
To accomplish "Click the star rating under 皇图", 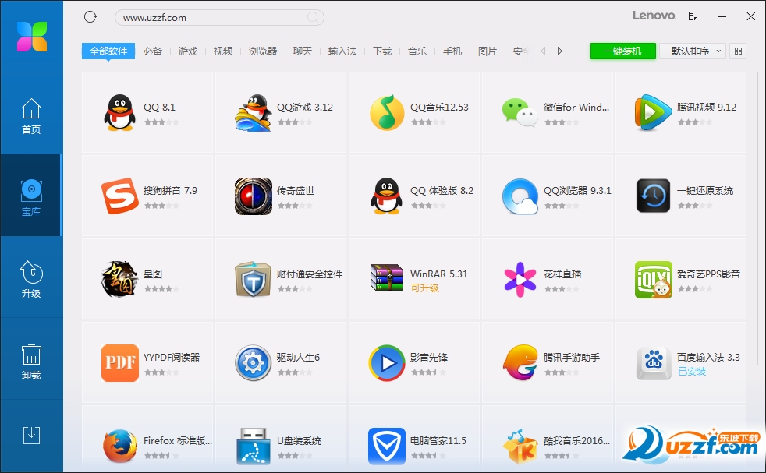I will [161, 289].
